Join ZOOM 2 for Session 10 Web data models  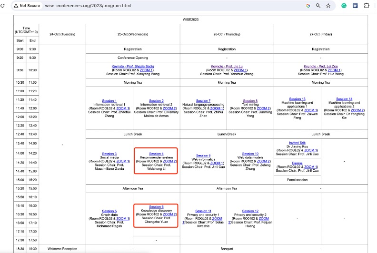(x=263, y=161)
